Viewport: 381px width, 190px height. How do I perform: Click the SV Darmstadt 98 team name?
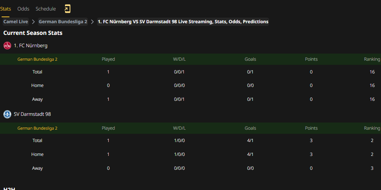[32, 114]
